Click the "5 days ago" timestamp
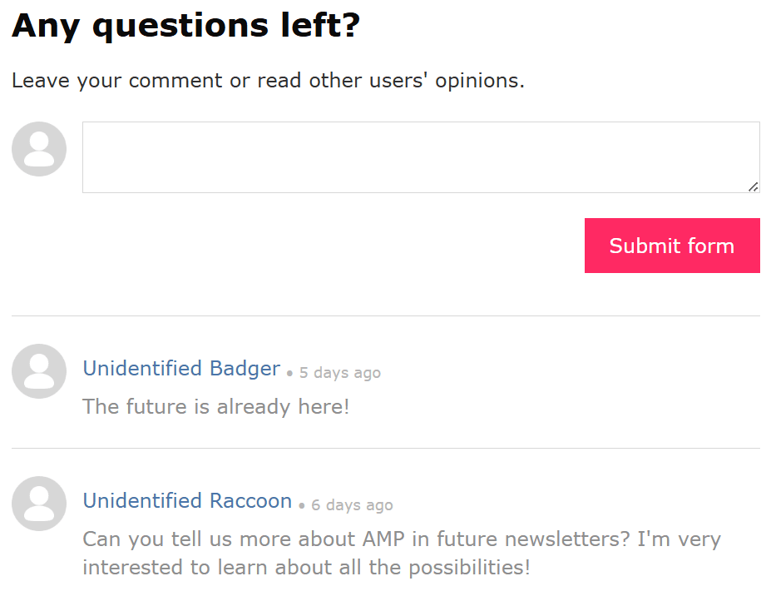Image resolution: width=771 pixels, height=606 pixels. (x=340, y=373)
